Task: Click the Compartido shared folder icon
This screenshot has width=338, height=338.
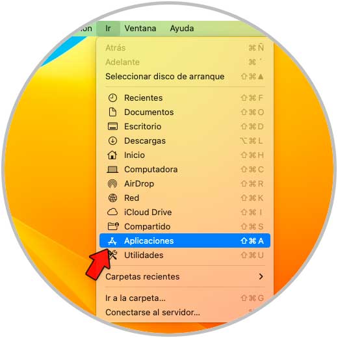Action: [113, 226]
